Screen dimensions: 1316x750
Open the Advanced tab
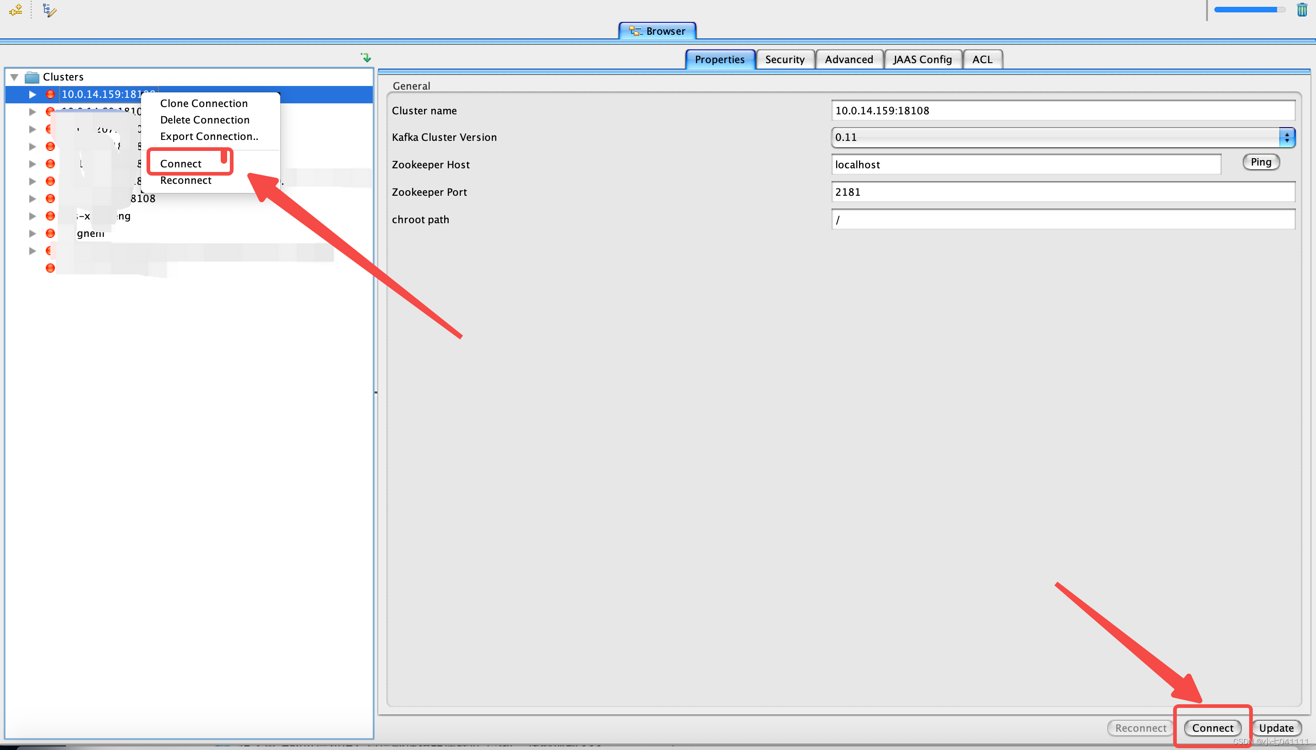[x=849, y=59]
